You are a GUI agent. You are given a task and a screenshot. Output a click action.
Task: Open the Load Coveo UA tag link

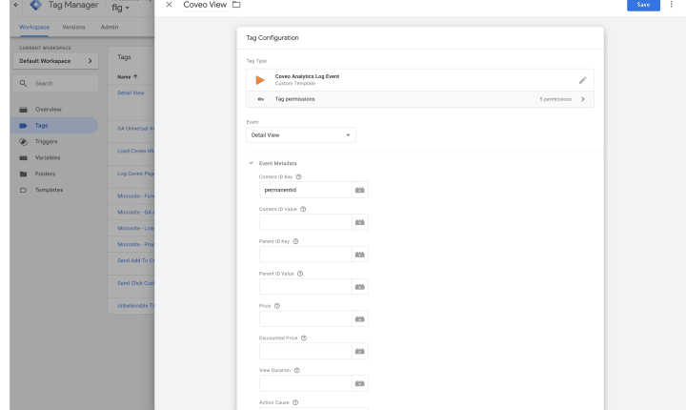(135, 151)
